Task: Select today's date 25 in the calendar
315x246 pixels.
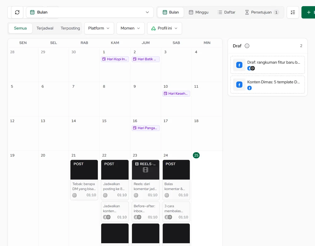Action: click(x=196, y=155)
